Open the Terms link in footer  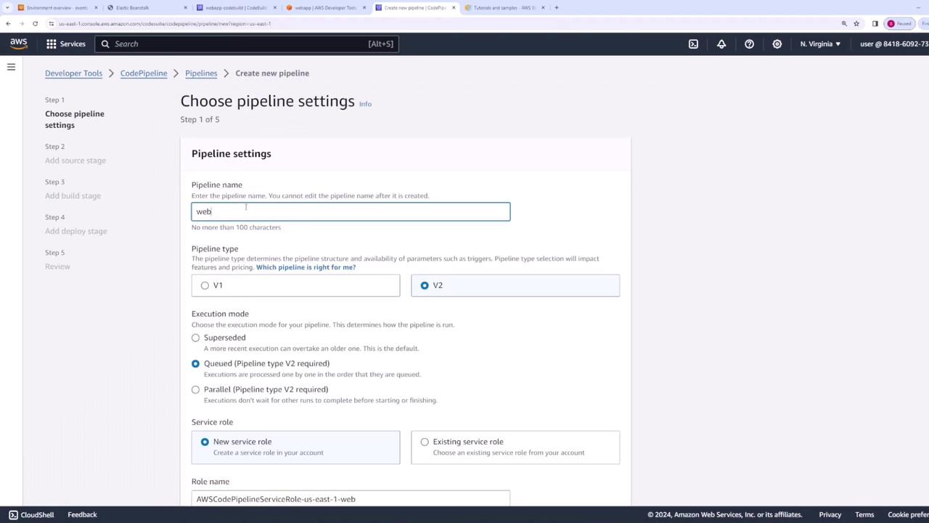point(864,514)
